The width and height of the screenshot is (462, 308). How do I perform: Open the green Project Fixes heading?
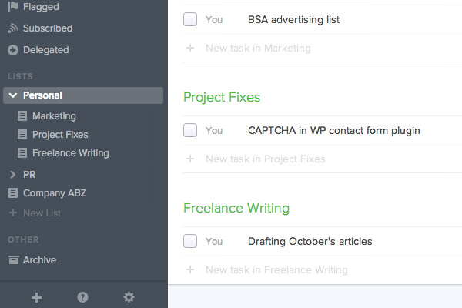click(222, 97)
